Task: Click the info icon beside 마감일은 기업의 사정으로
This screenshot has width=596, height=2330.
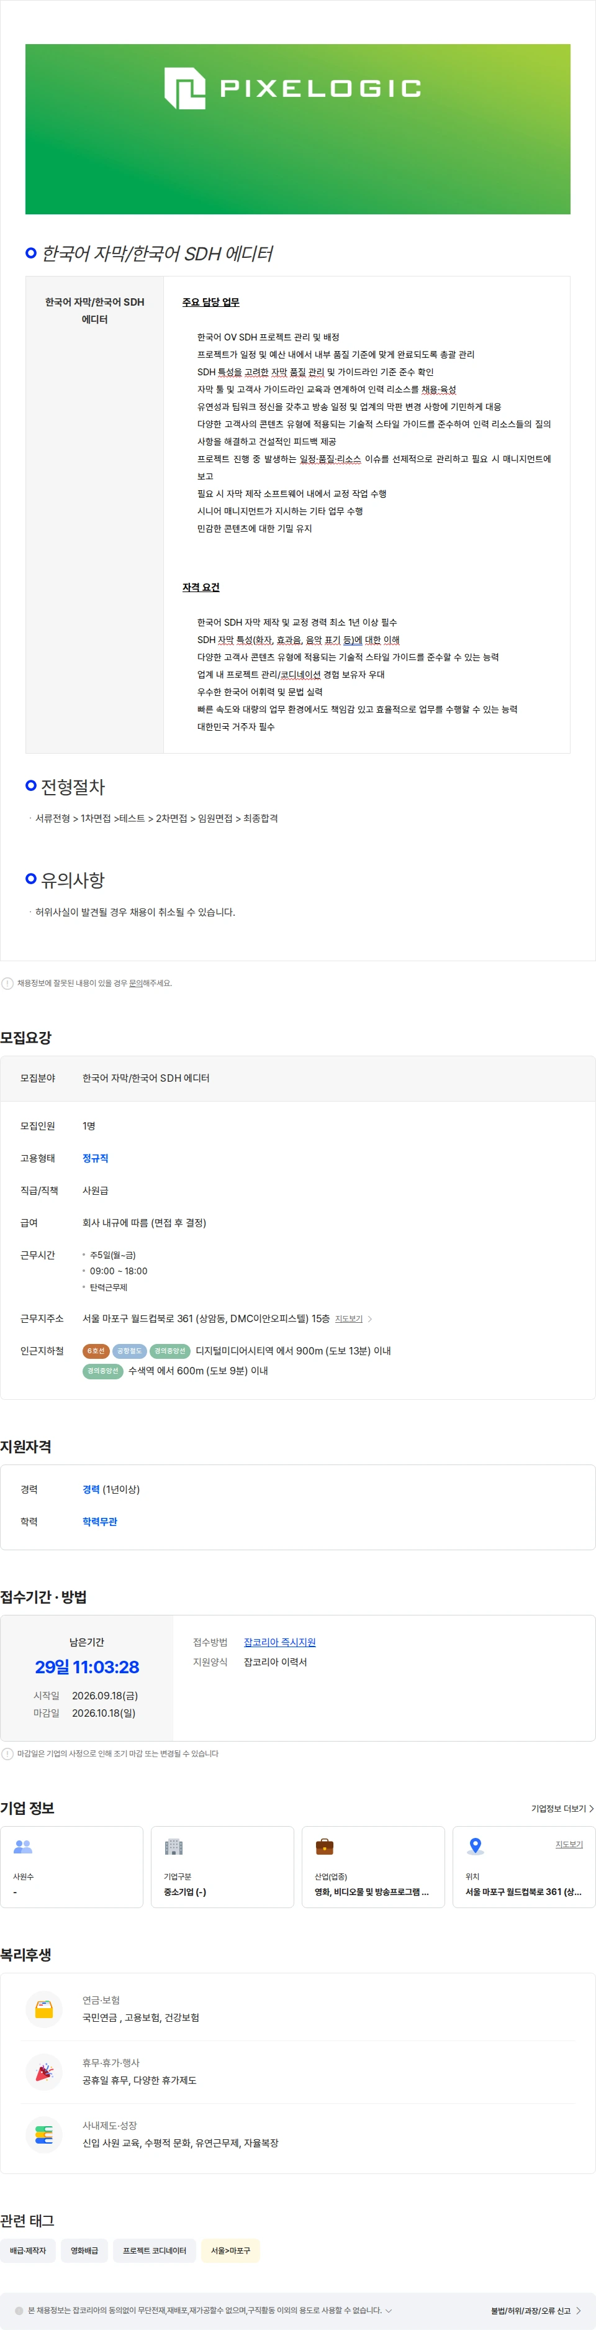Action: [x=7, y=1754]
